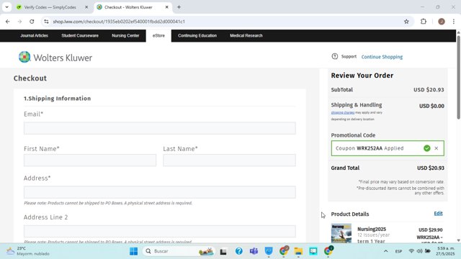461x259 pixels.
Task: Click the Windows taskbar search box
Action: [178, 251]
